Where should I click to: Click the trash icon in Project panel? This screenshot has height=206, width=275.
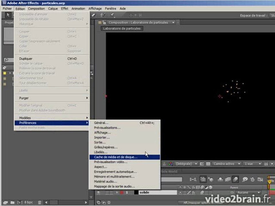point(40,202)
